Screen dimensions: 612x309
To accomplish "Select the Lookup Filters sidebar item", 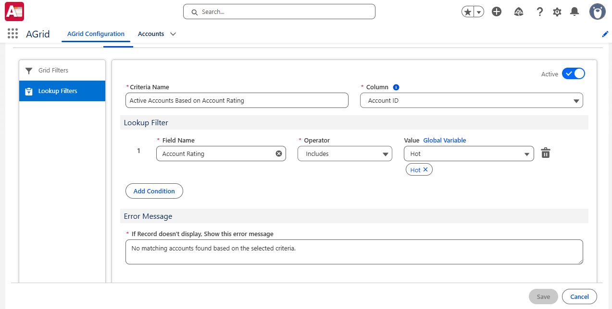I will tap(58, 91).
